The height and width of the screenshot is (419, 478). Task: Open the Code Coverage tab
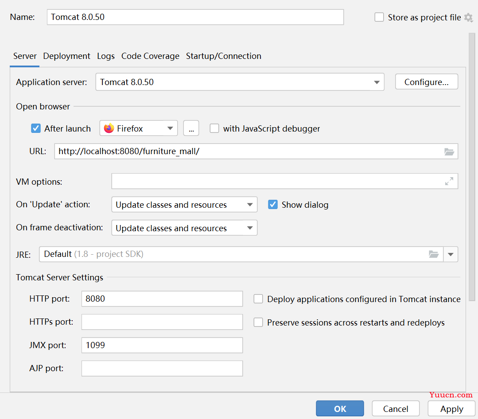tap(150, 56)
